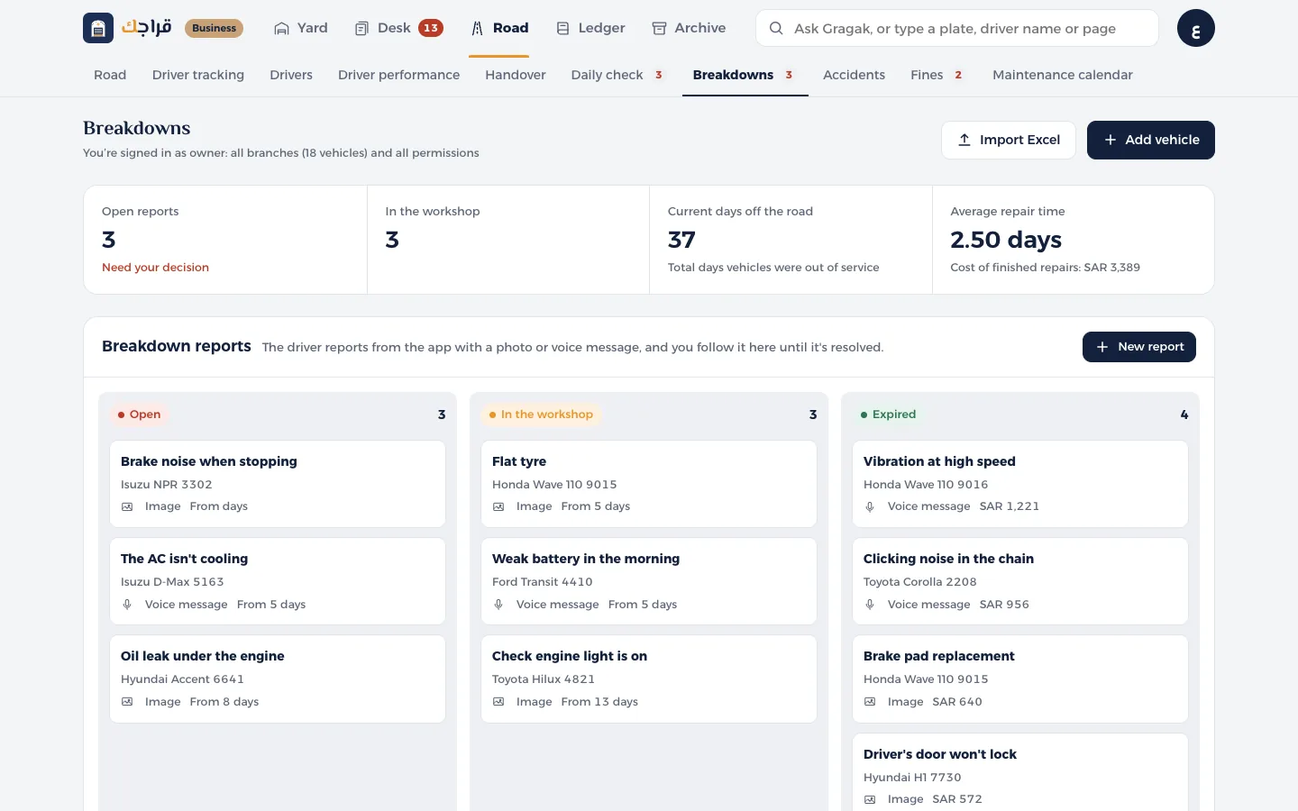The image size is (1298, 811).
Task: Click the microphone icon on the AC isn't cooling card
Action: [127, 605]
